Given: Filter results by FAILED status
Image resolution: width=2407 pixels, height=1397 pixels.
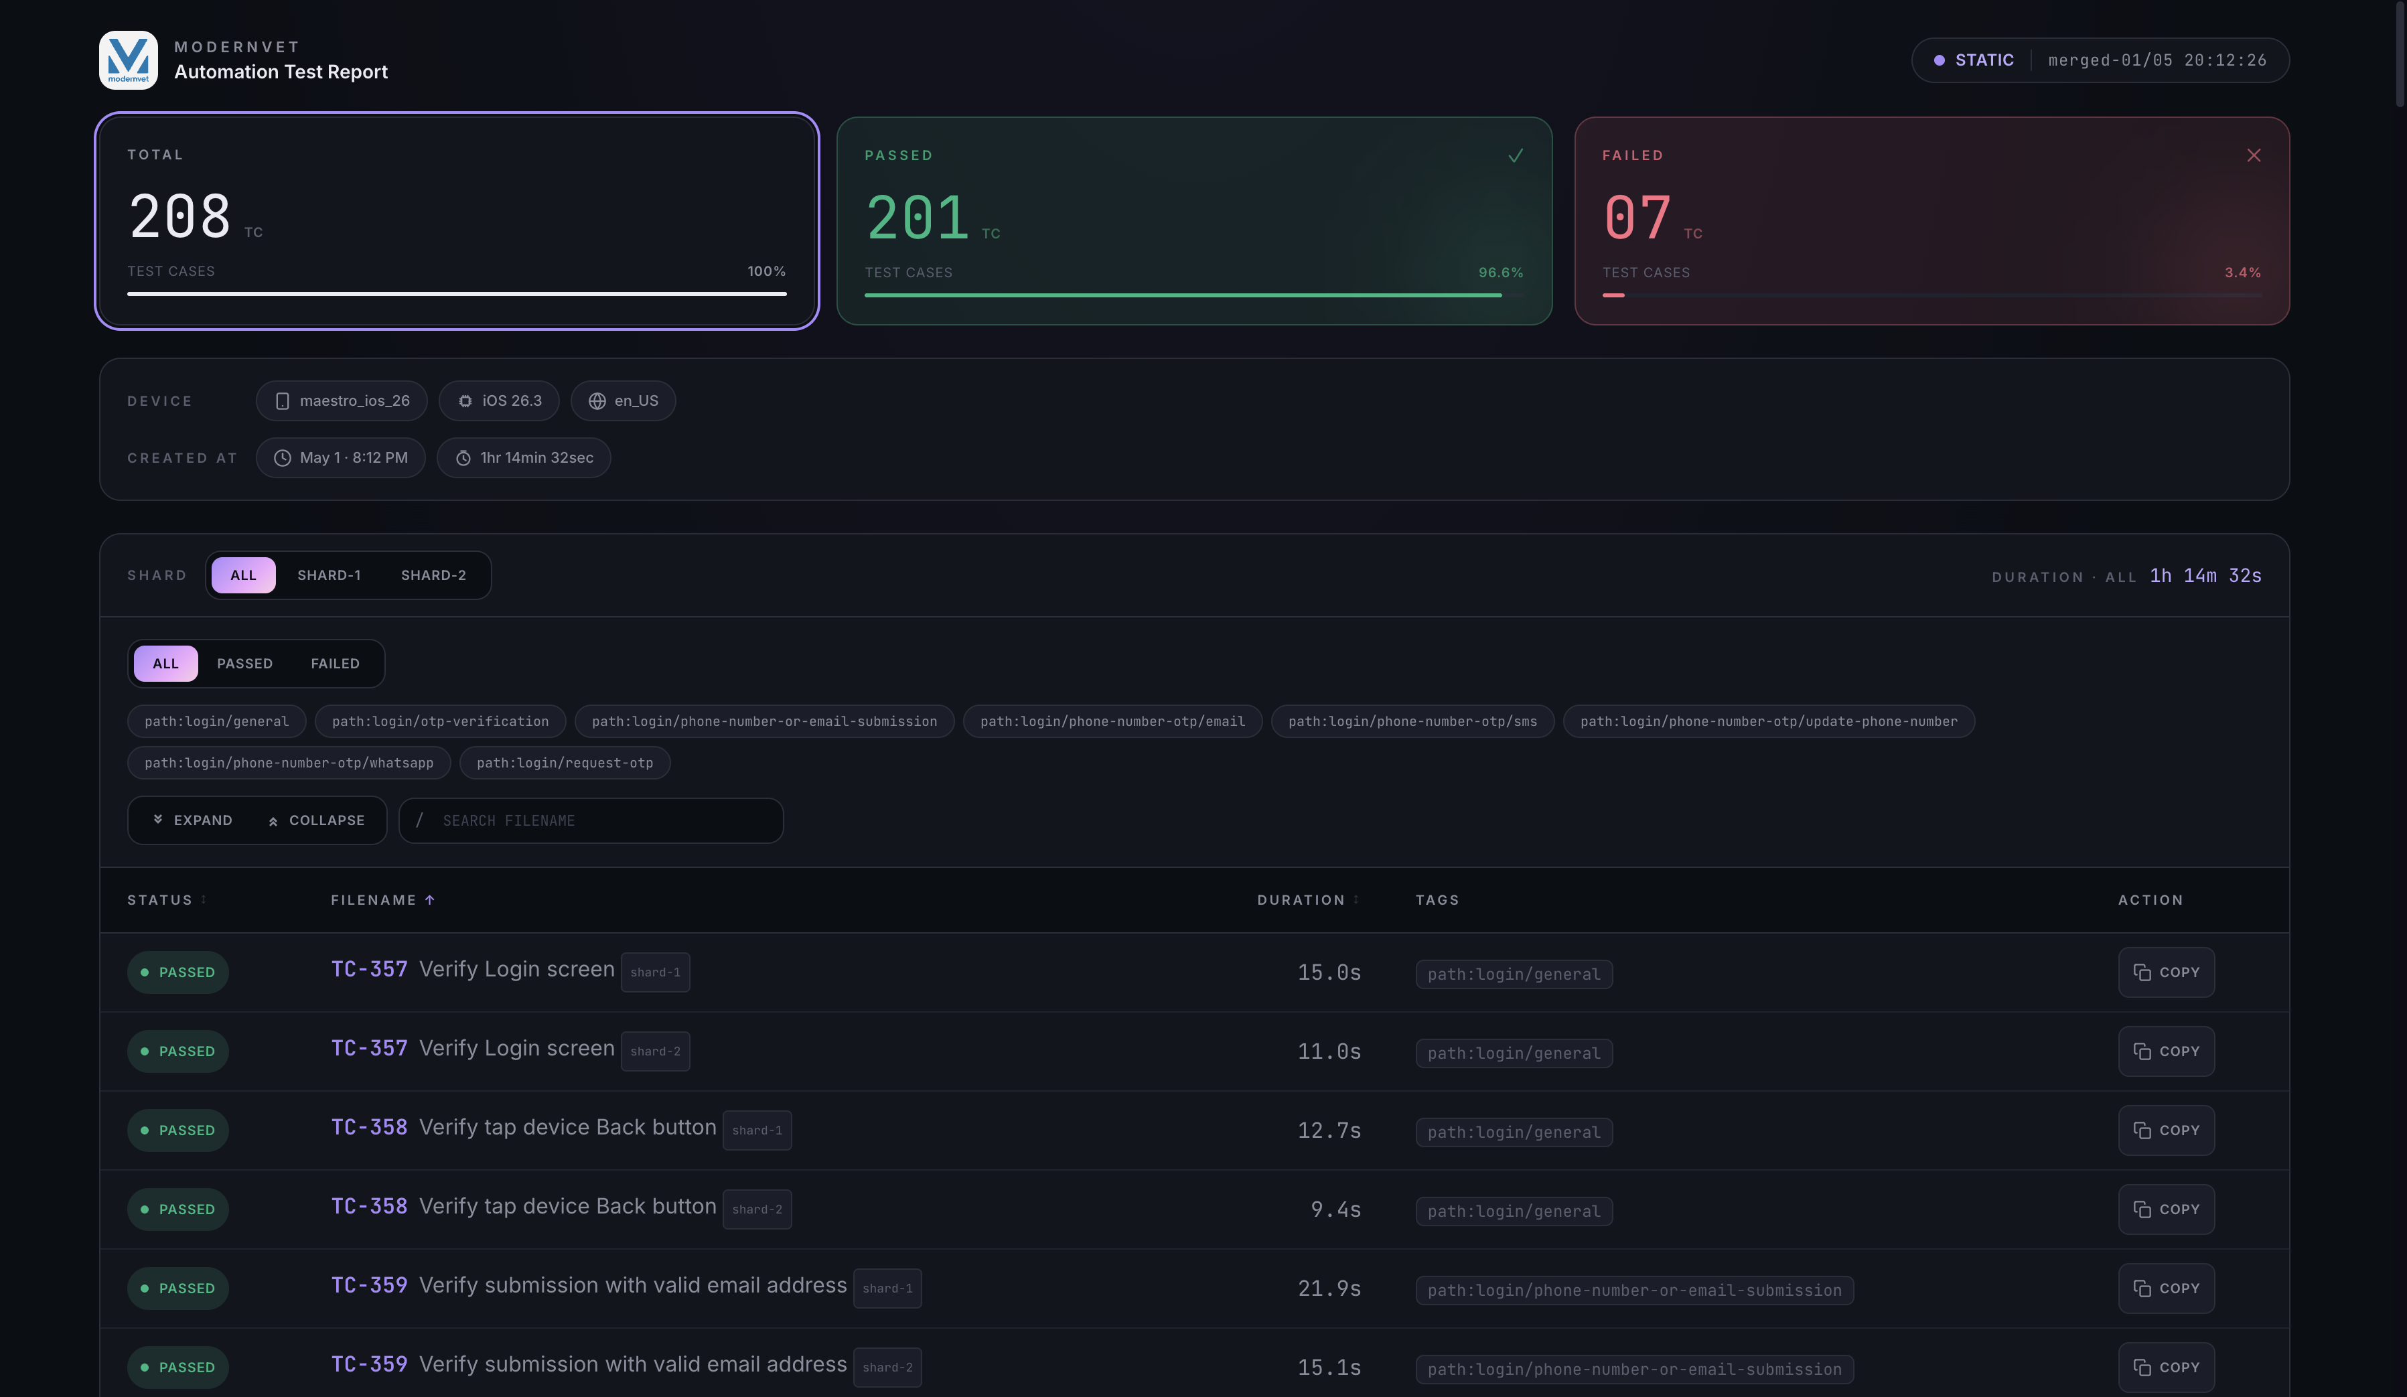Looking at the screenshot, I should 336,664.
